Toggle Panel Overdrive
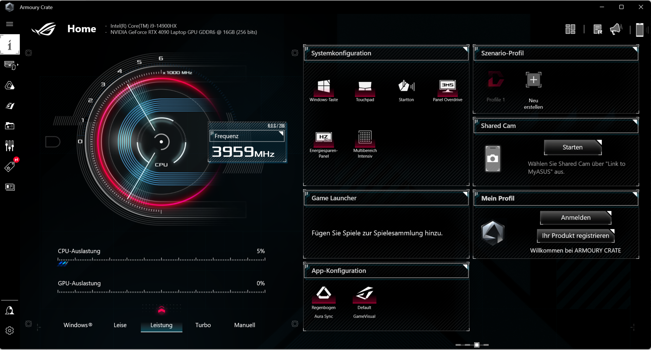The width and height of the screenshot is (651, 350). click(x=448, y=90)
